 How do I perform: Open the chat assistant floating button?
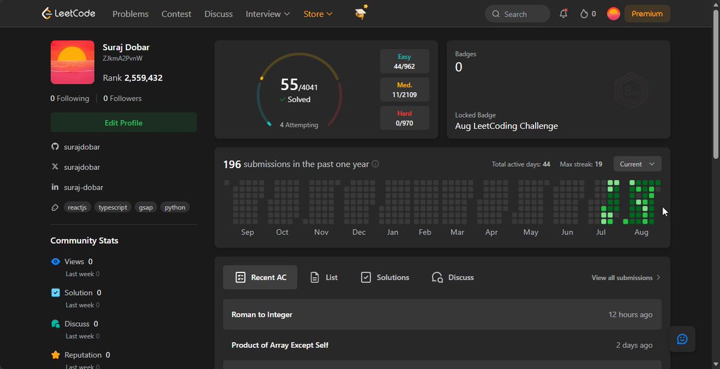point(682,339)
